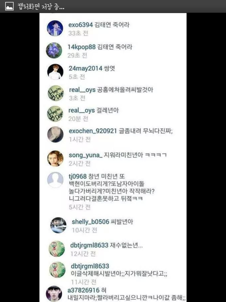Open dbtjrgml8633 username on 12시간 전 comment
The height and width of the screenshot is (302, 226).
point(89,245)
